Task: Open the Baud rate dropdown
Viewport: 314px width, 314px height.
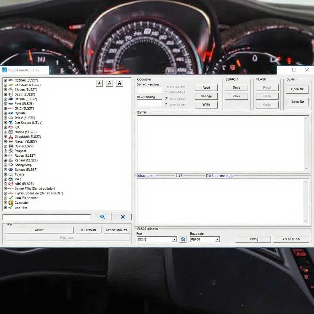Action: pyautogui.click(x=217, y=239)
